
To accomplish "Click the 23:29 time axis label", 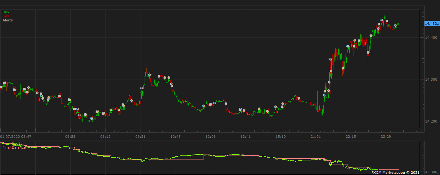I will tap(386, 137).
